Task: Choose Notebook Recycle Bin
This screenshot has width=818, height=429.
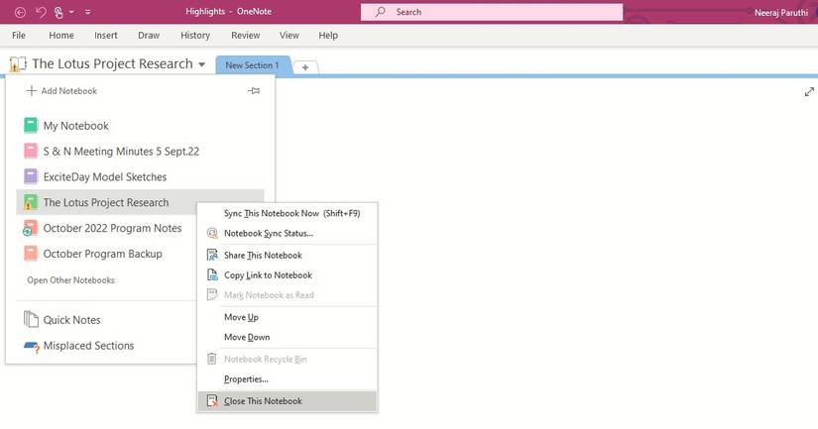Action: tap(287, 359)
